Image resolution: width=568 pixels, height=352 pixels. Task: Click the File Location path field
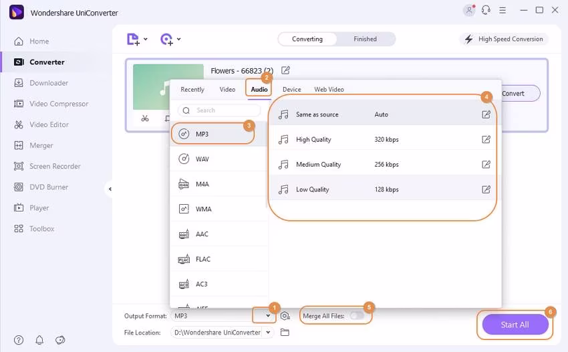click(x=217, y=333)
